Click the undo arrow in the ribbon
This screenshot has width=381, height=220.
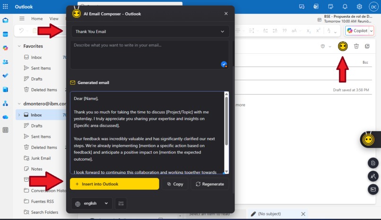click(x=21, y=31)
